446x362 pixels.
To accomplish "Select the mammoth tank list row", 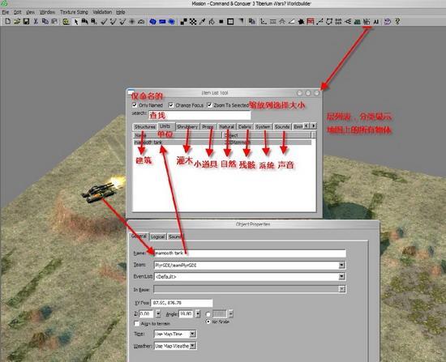I will (222, 142).
